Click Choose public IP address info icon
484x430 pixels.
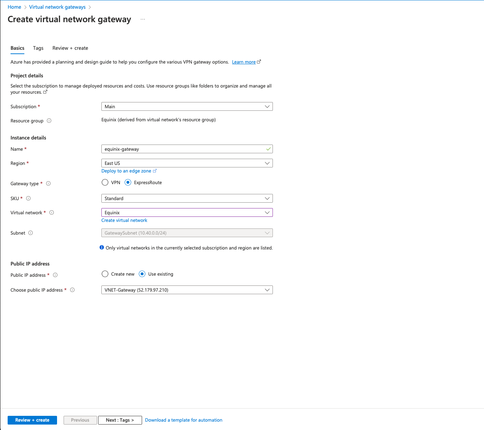pyautogui.click(x=72, y=290)
